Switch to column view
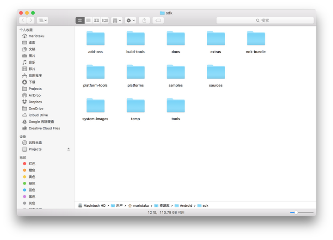Screen dimensions: 333x240 pos(96,20)
